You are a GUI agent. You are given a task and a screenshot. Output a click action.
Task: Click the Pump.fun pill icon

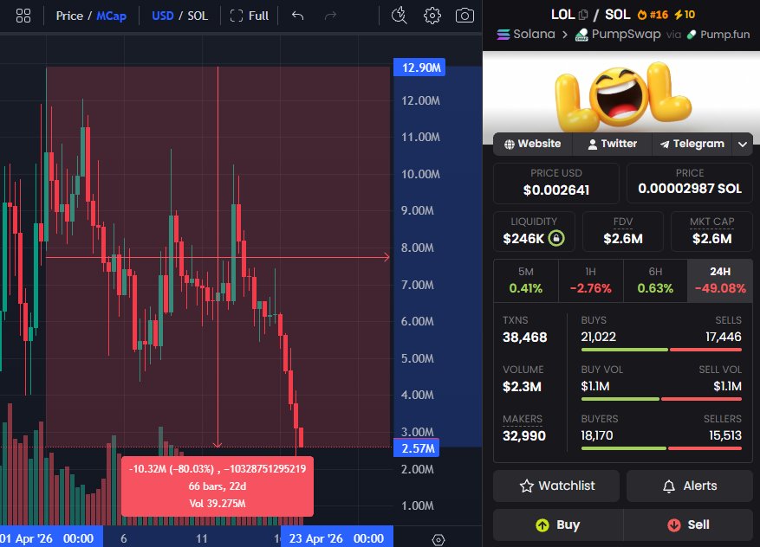[x=692, y=35]
